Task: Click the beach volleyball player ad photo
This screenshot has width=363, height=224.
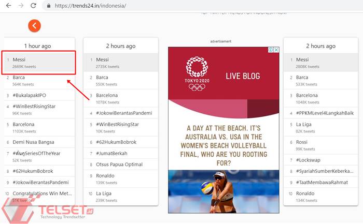Action: pyautogui.click(x=224, y=191)
